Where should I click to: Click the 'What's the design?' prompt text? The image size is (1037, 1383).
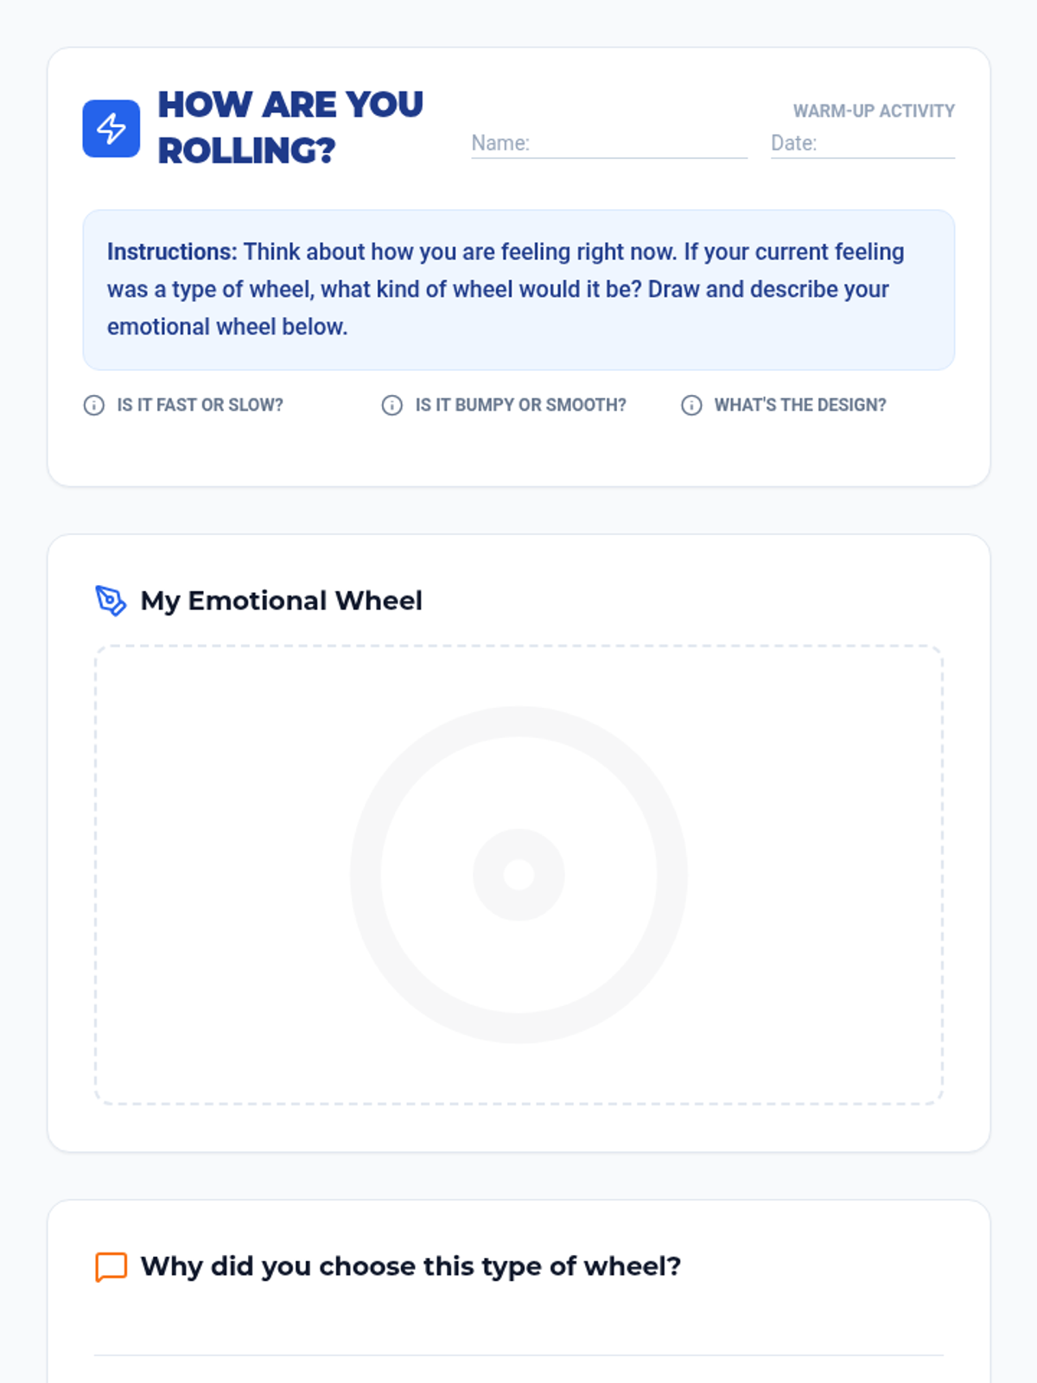pyautogui.click(x=800, y=405)
